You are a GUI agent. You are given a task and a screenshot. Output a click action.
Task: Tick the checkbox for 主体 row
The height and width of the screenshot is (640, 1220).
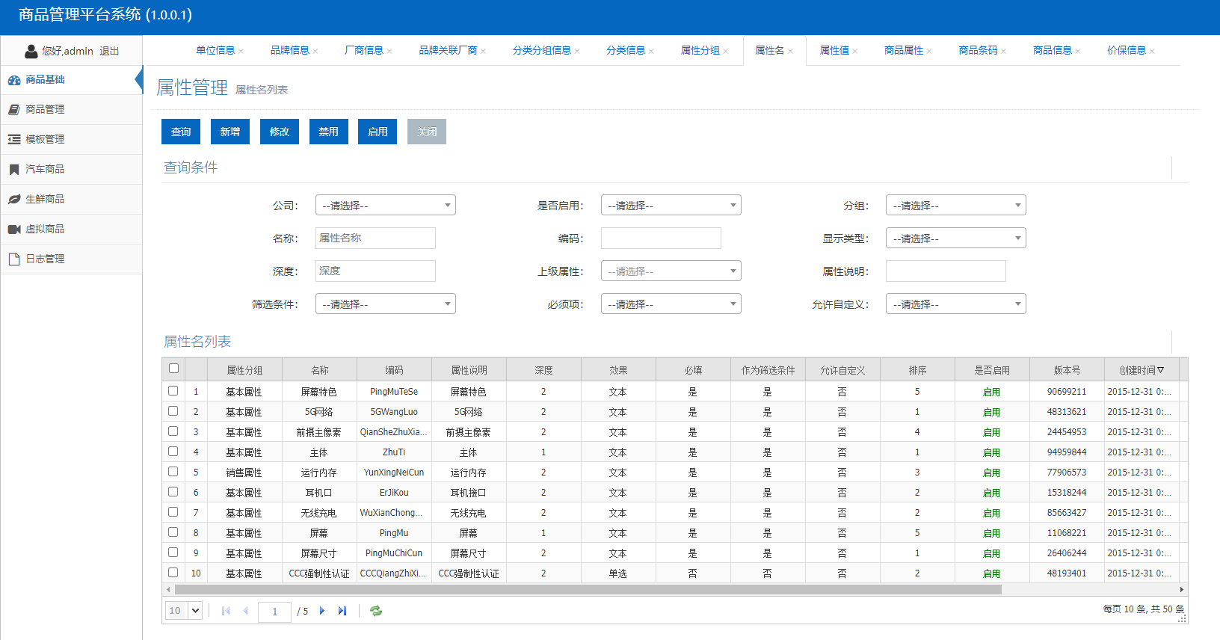(x=173, y=452)
